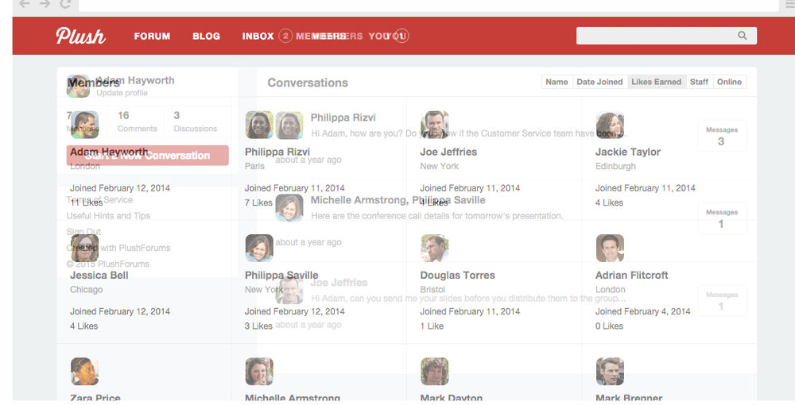Open the Michelle Armstrong, Philippa Saville conversation title
Image resolution: width=795 pixels, height=405 pixels.
tap(398, 200)
